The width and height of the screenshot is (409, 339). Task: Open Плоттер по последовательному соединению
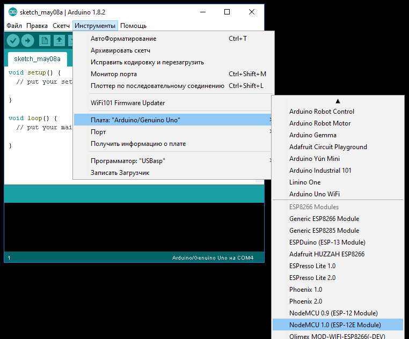tap(172, 85)
